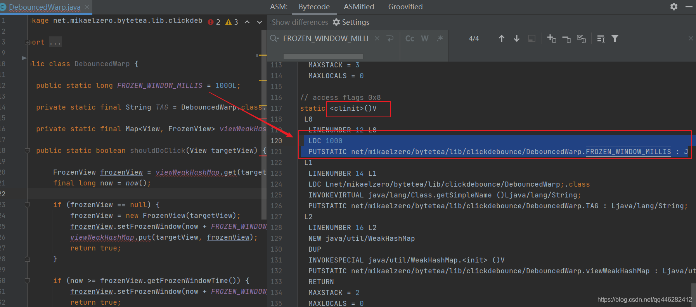Toggle search in selection only
696x307 pixels.
[x=532, y=38]
